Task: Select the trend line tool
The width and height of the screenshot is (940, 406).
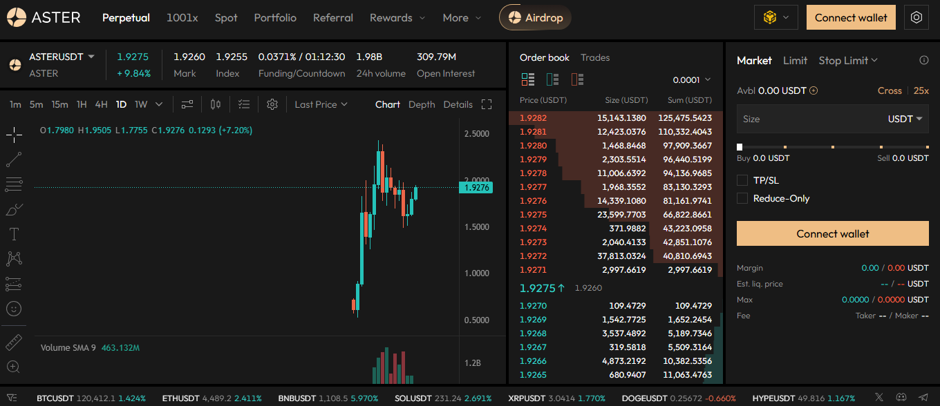Action: [x=14, y=159]
